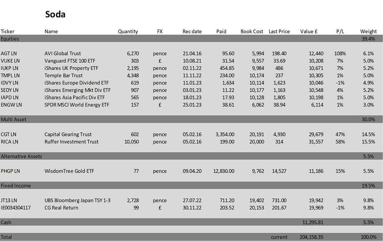Select the CGT LN ticker
This screenshot has height=241, width=383.
point(9,134)
